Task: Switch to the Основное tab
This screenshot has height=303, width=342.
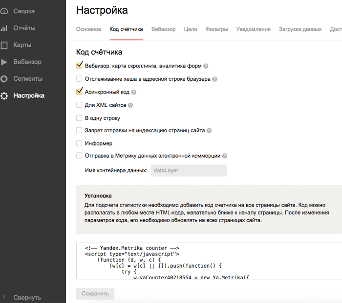Action: (x=88, y=29)
